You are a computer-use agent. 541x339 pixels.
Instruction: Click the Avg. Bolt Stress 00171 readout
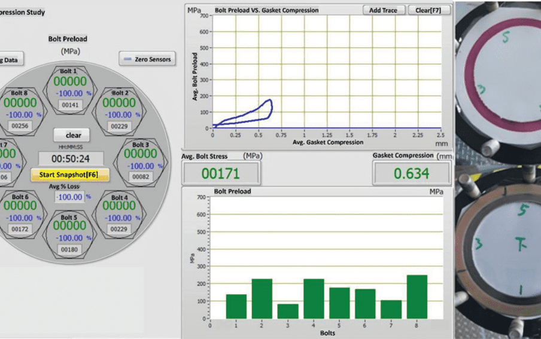click(221, 174)
